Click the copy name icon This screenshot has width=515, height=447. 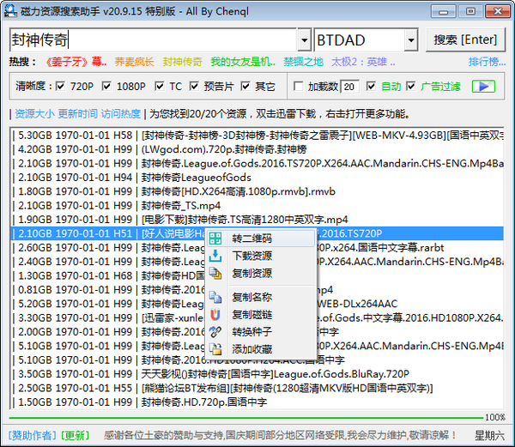(x=215, y=297)
